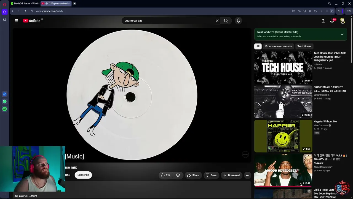Expand the 'Next: Addicted' mix playlist panel
Image resolution: width=353 pixels, height=199 pixels.
pos(342,34)
